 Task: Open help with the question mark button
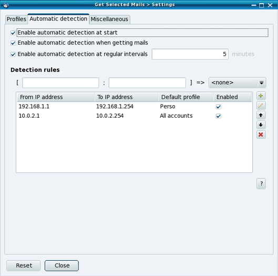coord(261,183)
